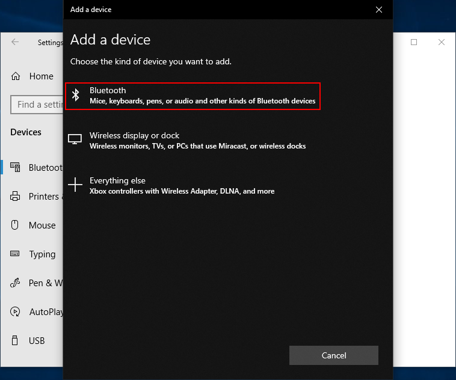
Task: Focus the Find a setting search box
Action: (37, 105)
